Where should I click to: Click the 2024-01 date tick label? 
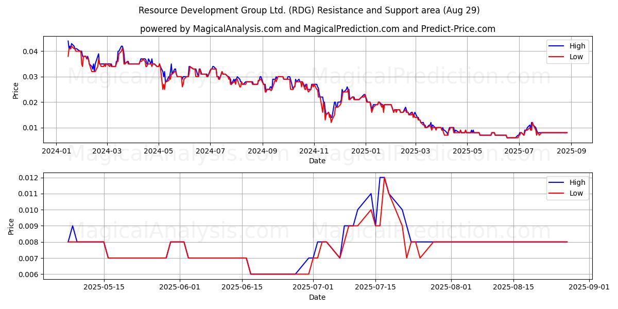(x=56, y=151)
